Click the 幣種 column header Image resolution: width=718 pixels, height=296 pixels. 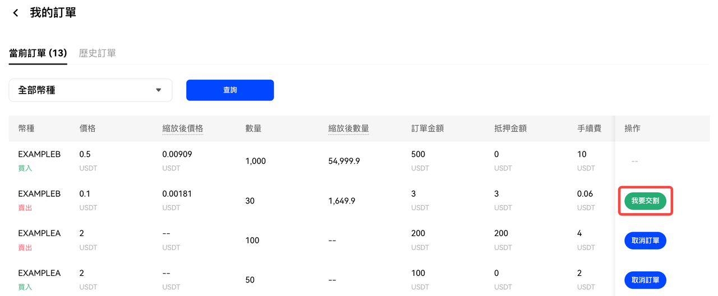[26, 128]
